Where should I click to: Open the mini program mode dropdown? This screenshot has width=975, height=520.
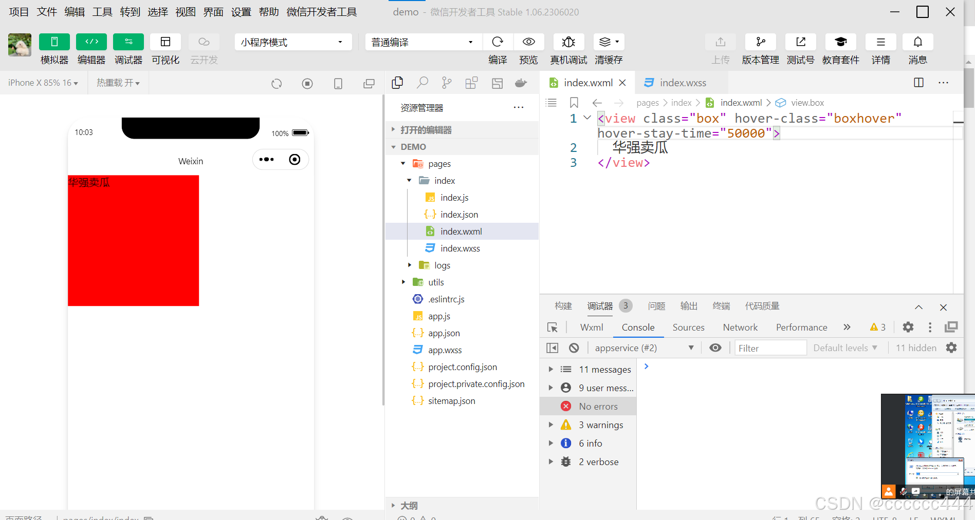(293, 42)
